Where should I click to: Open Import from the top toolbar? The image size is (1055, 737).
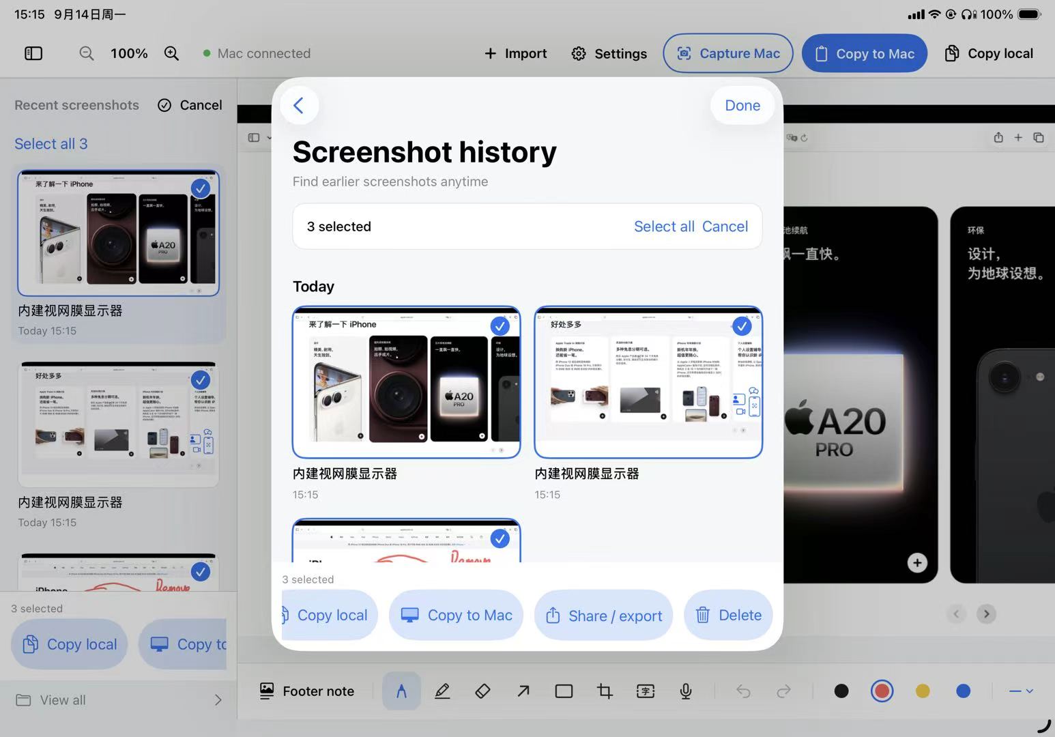[x=515, y=53]
